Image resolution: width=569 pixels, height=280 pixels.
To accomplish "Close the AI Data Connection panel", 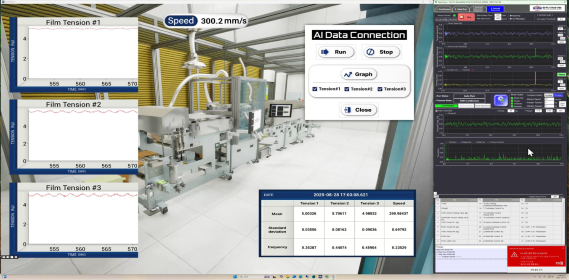I will [x=359, y=110].
